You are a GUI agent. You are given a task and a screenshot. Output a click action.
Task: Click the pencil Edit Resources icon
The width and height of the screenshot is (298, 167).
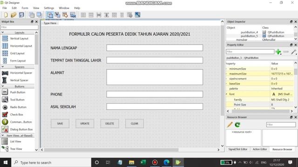[230, 125]
